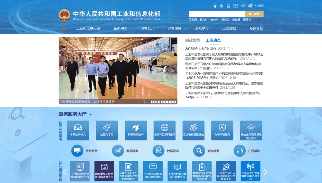Jump to carousel slide 1
The image size is (322, 183).
152,102
